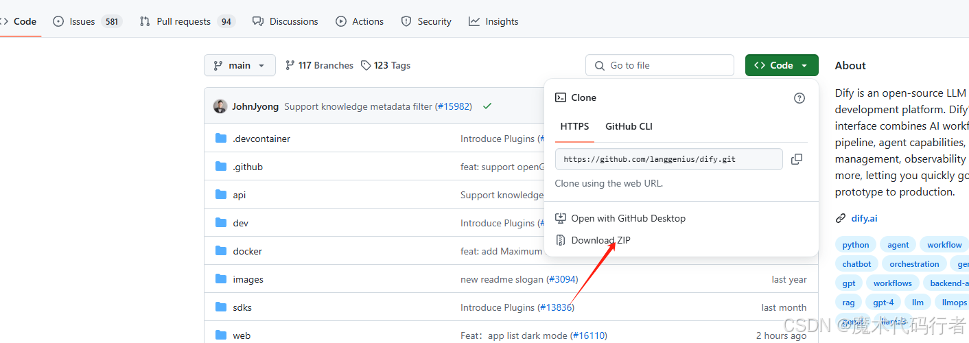This screenshot has height=343, width=969.
Task: Open the main branch dropdown
Action: pos(240,65)
